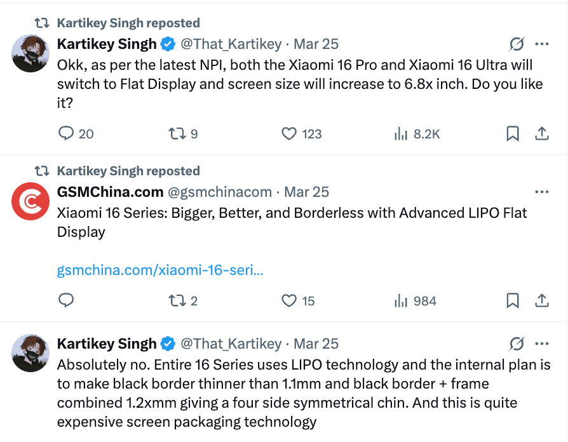Share the GSMChina.com post
This screenshot has width=568, height=442.
click(541, 301)
